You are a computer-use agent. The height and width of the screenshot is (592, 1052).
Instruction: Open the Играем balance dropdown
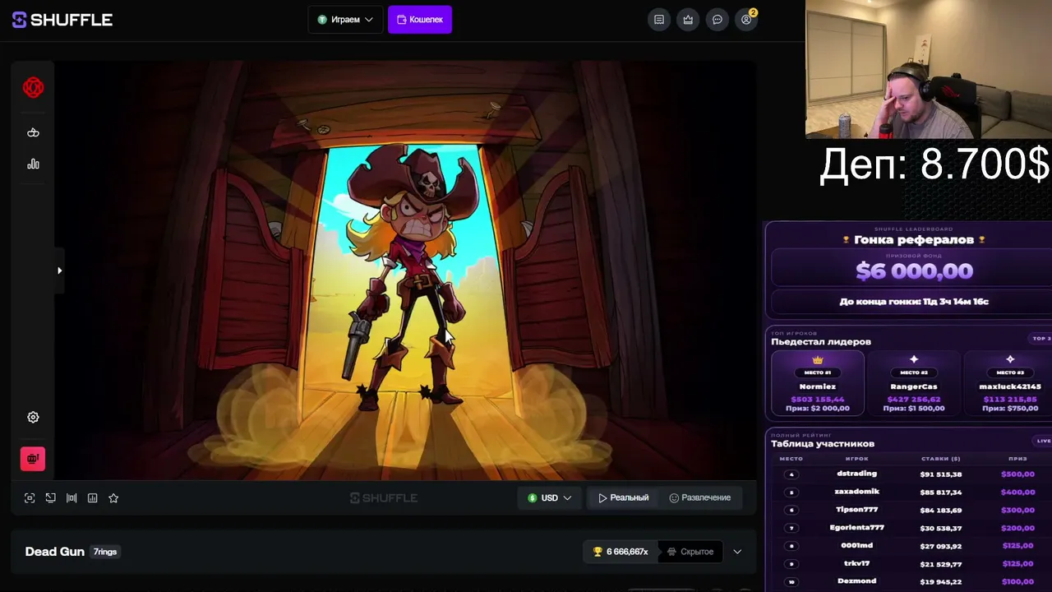click(x=345, y=20)
